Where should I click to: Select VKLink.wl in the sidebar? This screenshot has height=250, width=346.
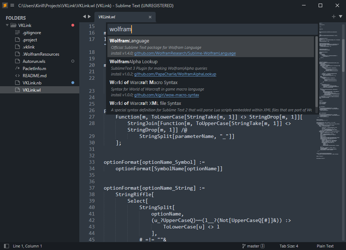[40, 90]
